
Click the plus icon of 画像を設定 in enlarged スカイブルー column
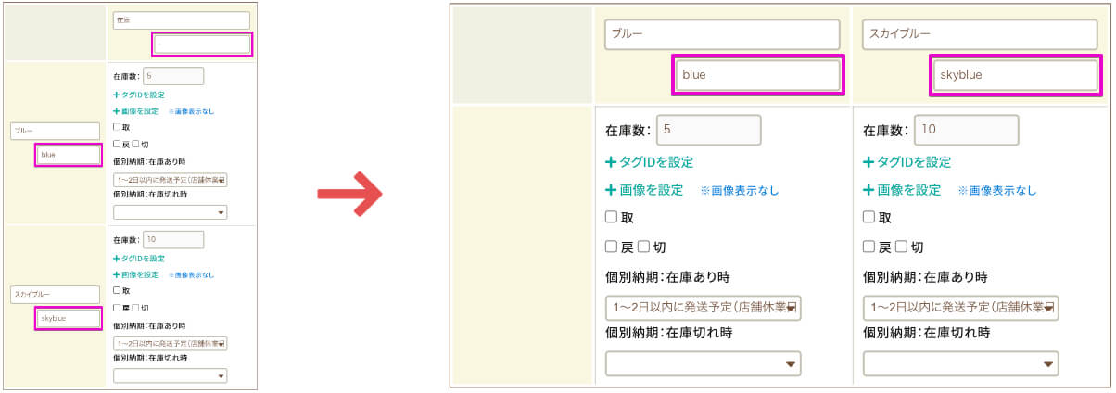pos(869,190)
